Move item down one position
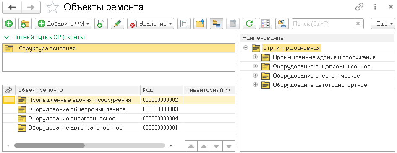397x153 pixels. pos(216,146)
